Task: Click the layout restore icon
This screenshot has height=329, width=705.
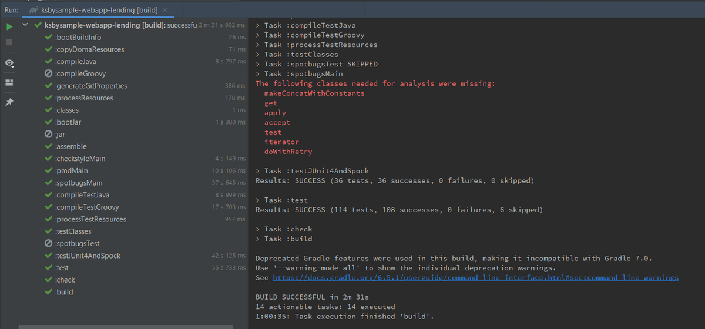Action: tap(9, 82)
